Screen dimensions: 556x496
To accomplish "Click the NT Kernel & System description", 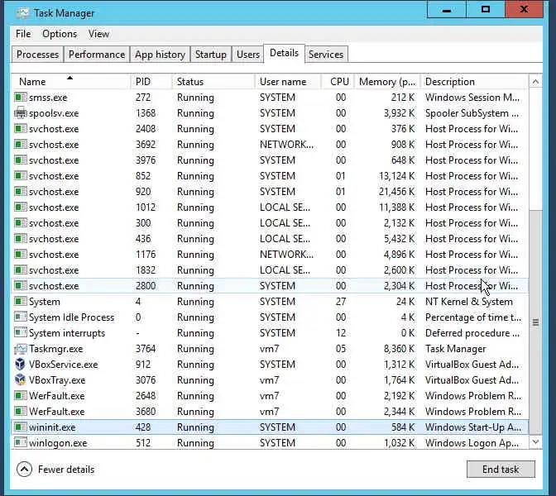I will (x=469, y=302).
